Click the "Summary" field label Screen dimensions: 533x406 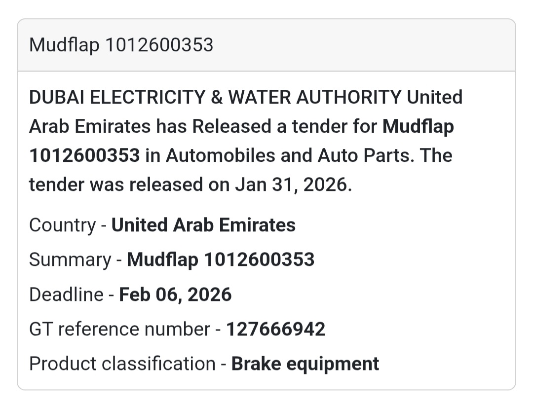click(70, 259)
